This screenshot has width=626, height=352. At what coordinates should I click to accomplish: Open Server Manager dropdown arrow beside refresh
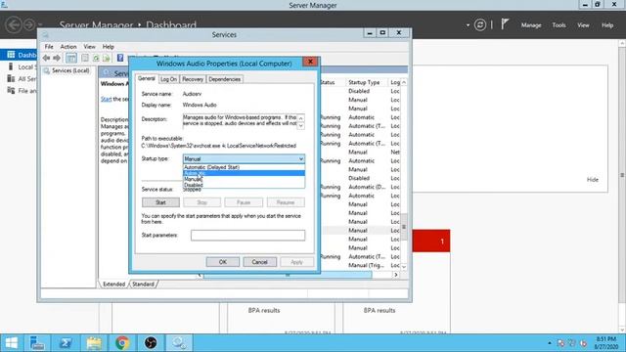click(468, 25)
